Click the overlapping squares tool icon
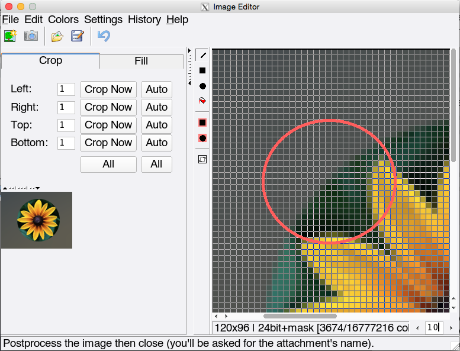This screenshot has height=351, width=460. (x=202, y=159)
